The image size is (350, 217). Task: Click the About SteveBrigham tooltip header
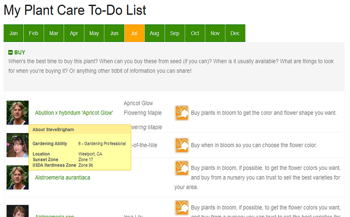click(80, 130)
